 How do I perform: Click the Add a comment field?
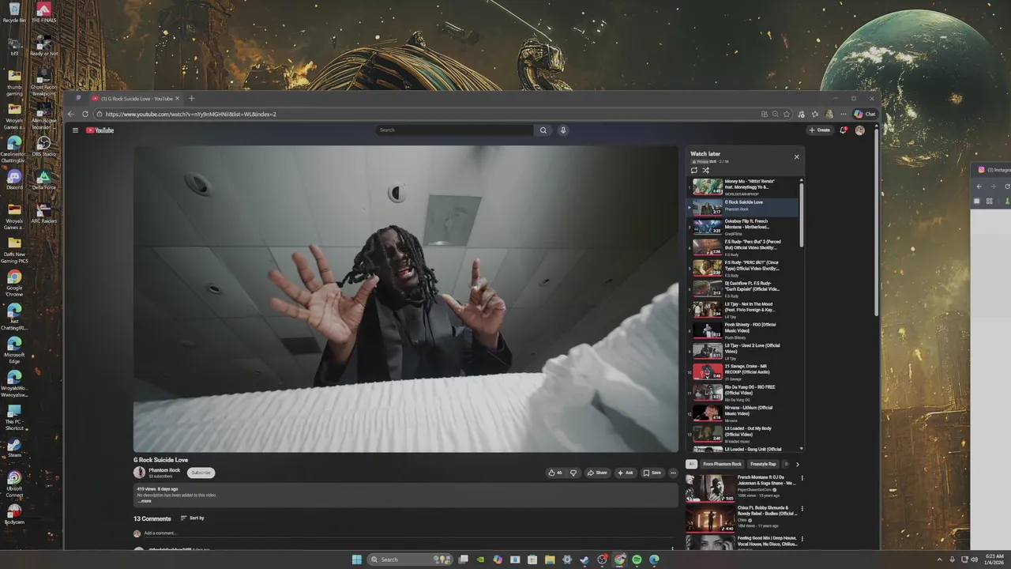coord(160,533)
